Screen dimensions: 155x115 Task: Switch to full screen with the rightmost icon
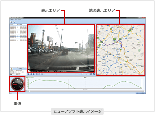pyautogui.click(x=94, y=74)
